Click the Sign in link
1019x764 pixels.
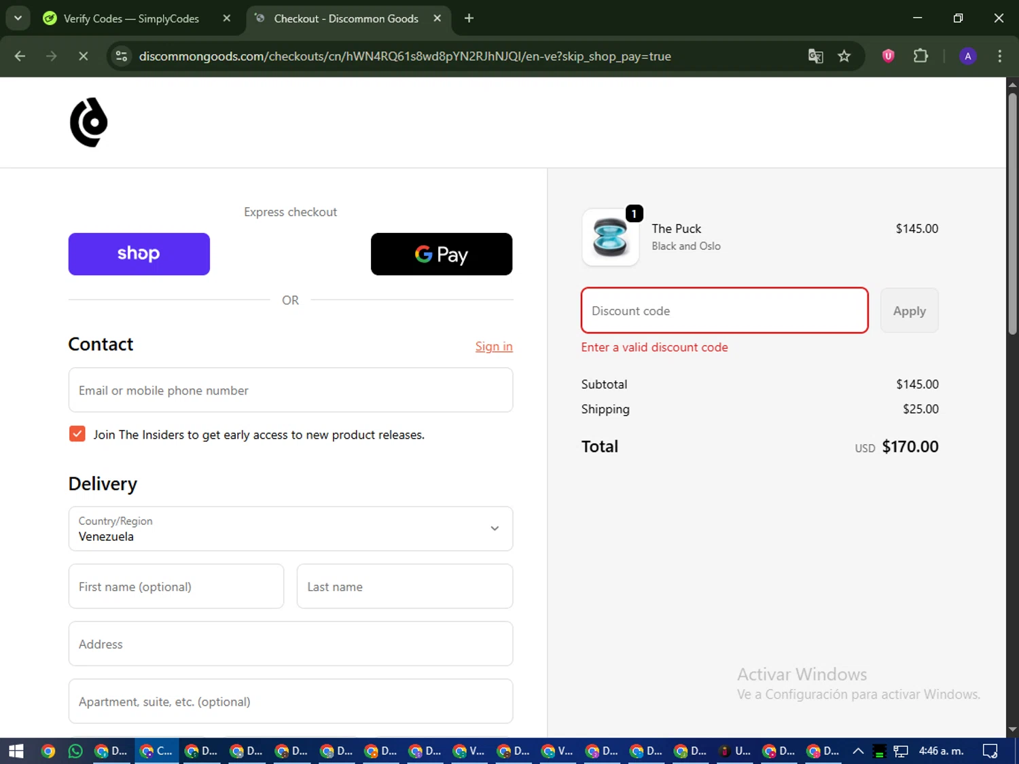point(494,346)
